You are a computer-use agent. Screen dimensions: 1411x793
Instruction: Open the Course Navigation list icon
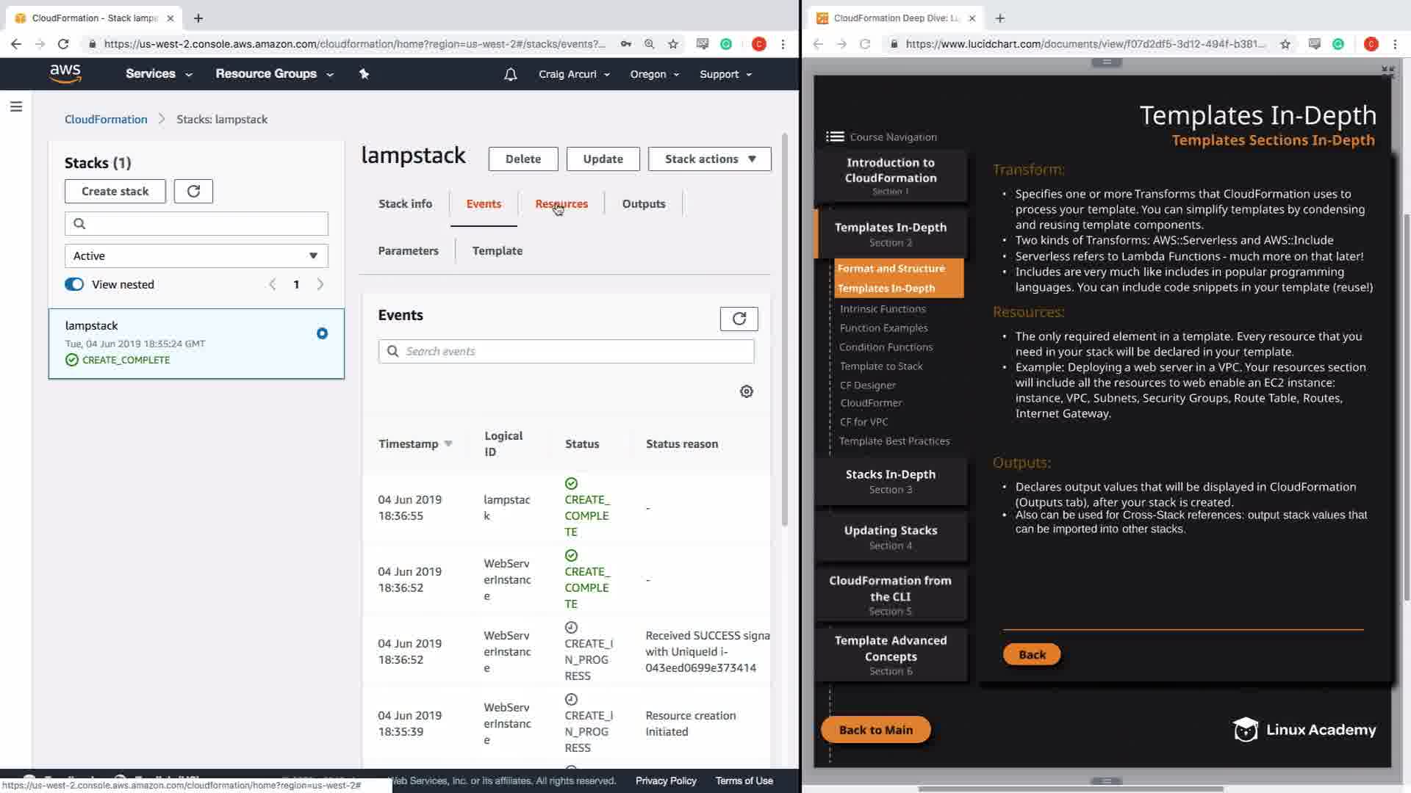(x=834, y=137)
